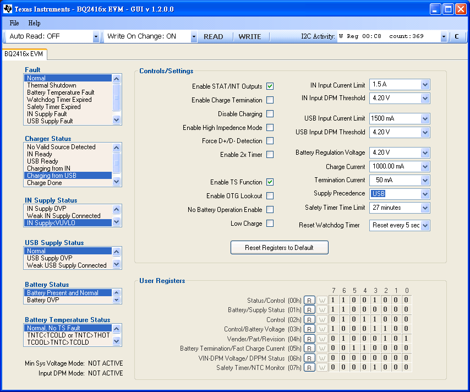Open Battery Regulation Voltage dropdown
The height and width of the screenshot is (392, 470).
(x=425, y=153)
